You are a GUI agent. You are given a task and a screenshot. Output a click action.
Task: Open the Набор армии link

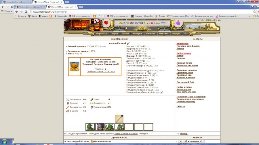[x=184, y=53]
